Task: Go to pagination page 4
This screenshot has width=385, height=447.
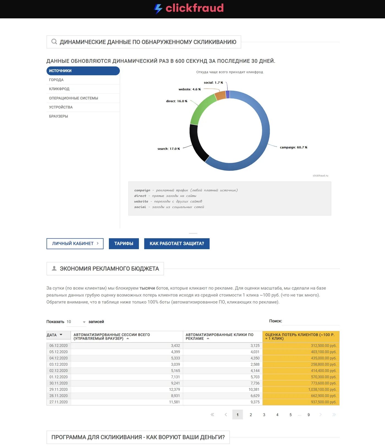Action: point(277,415)
